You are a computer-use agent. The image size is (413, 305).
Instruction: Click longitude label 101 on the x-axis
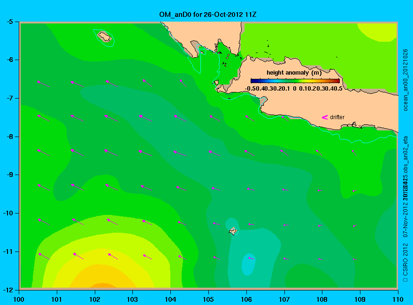tap(57, 299)
